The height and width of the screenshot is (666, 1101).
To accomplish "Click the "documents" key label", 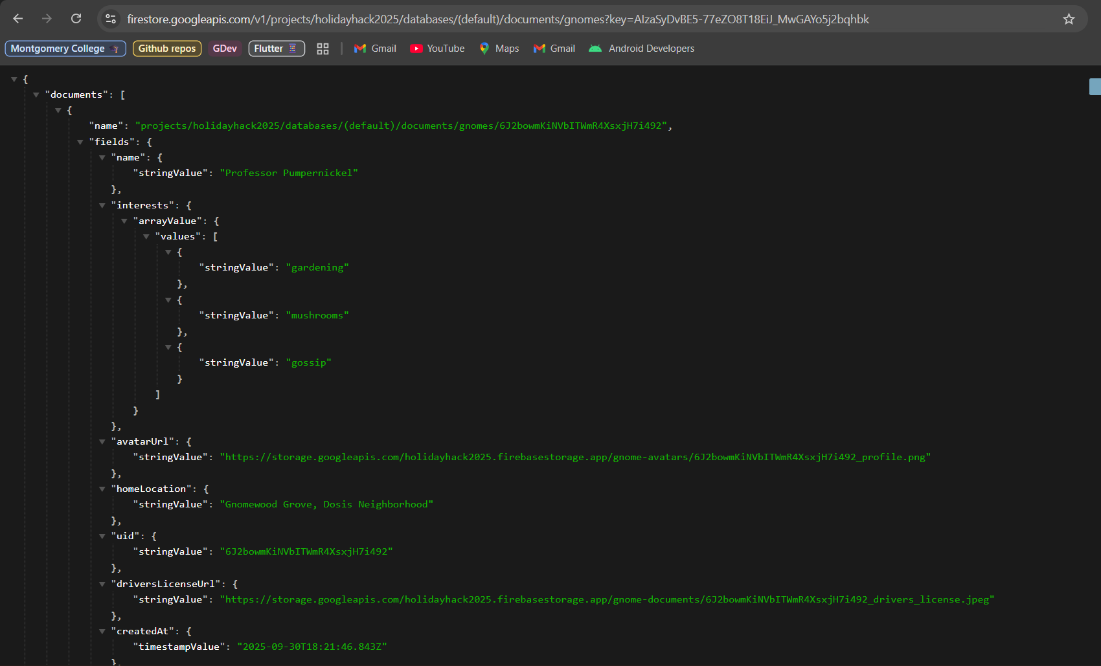I will tap(76, 94).
